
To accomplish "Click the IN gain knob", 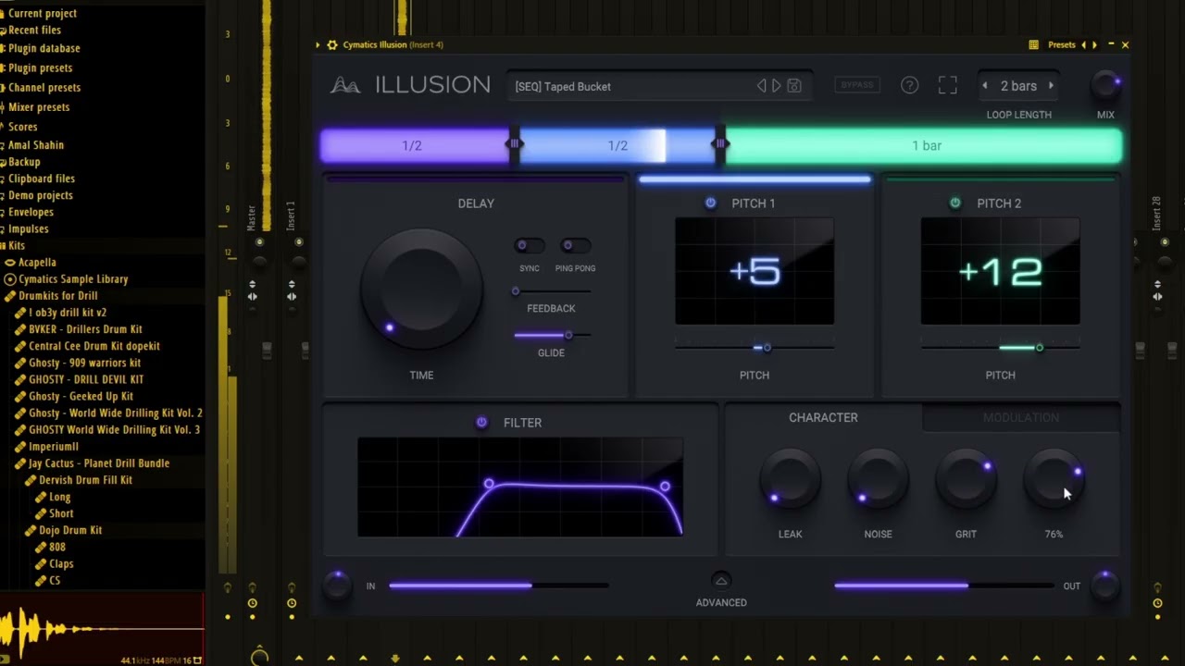I will [x=337, y=586].
